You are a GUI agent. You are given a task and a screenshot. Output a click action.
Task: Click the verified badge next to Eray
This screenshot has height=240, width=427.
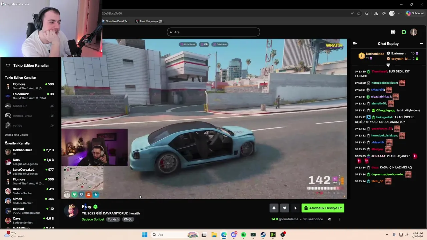pos(95,207)
